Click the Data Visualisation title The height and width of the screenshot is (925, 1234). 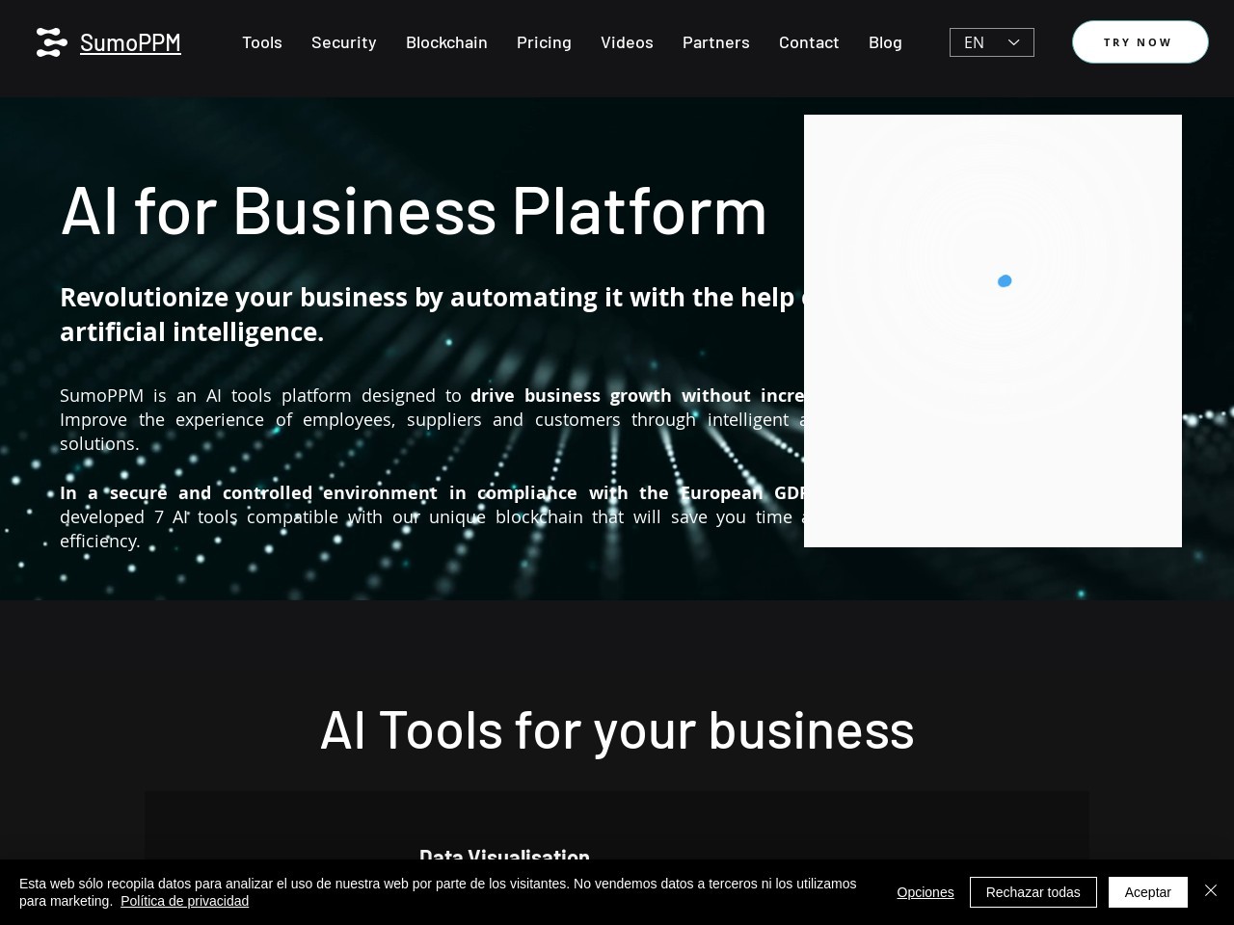click(504, 855)
